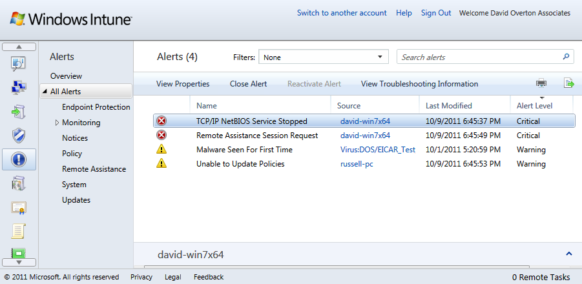Click View Troubleshooting Information
The height and width of the screenshot is (284, 582).
(419, 84)
